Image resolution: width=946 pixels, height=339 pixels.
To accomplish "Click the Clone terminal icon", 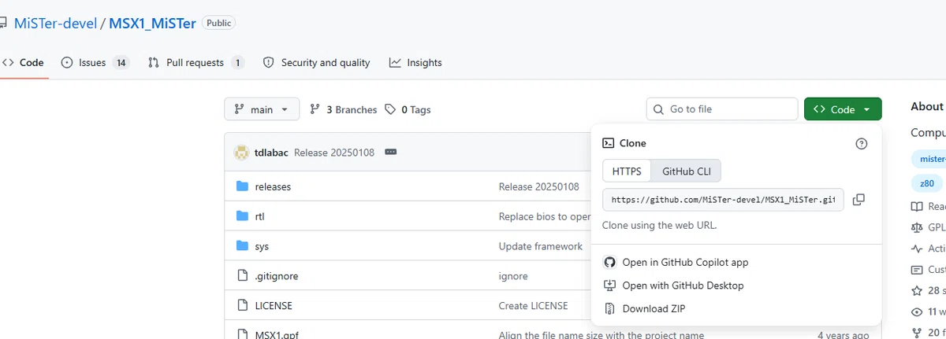I will tap(609, 143).
